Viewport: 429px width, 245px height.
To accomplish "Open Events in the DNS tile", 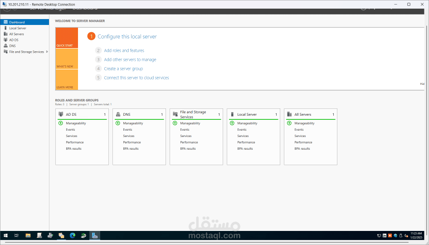I will (x=127, y=130).
